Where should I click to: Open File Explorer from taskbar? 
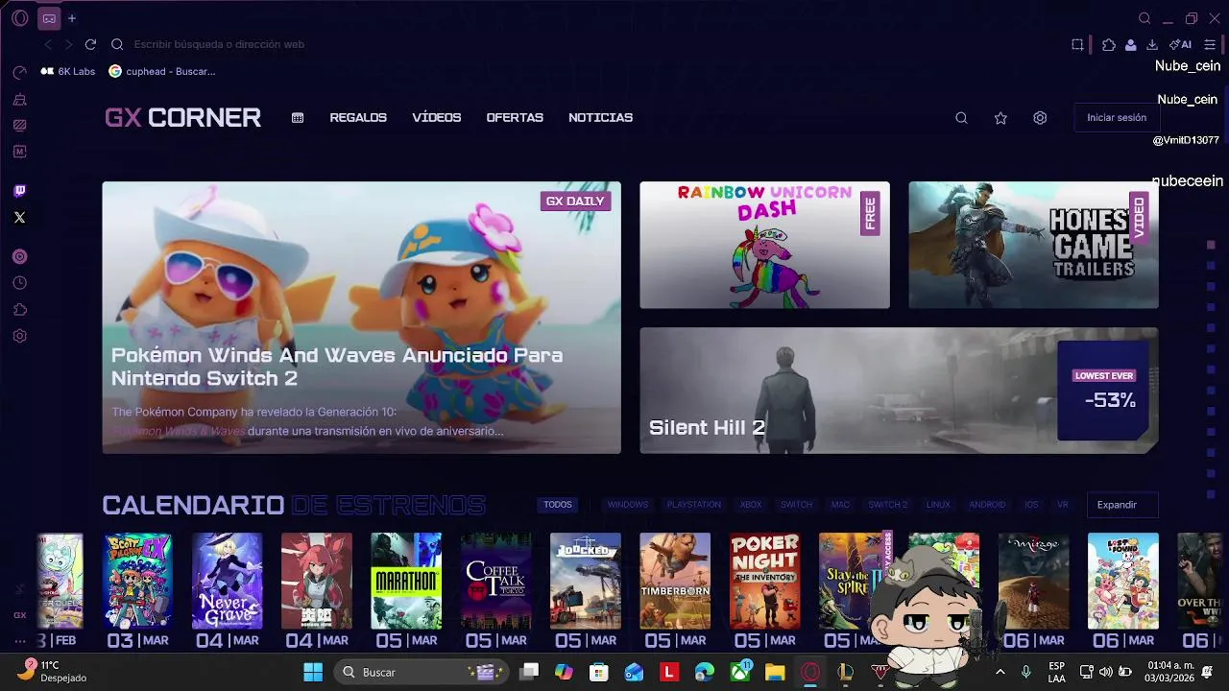pos(775,672)
